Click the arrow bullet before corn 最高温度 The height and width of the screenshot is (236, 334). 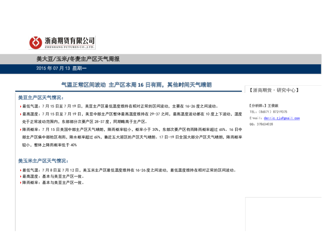[x=20, y=177]
